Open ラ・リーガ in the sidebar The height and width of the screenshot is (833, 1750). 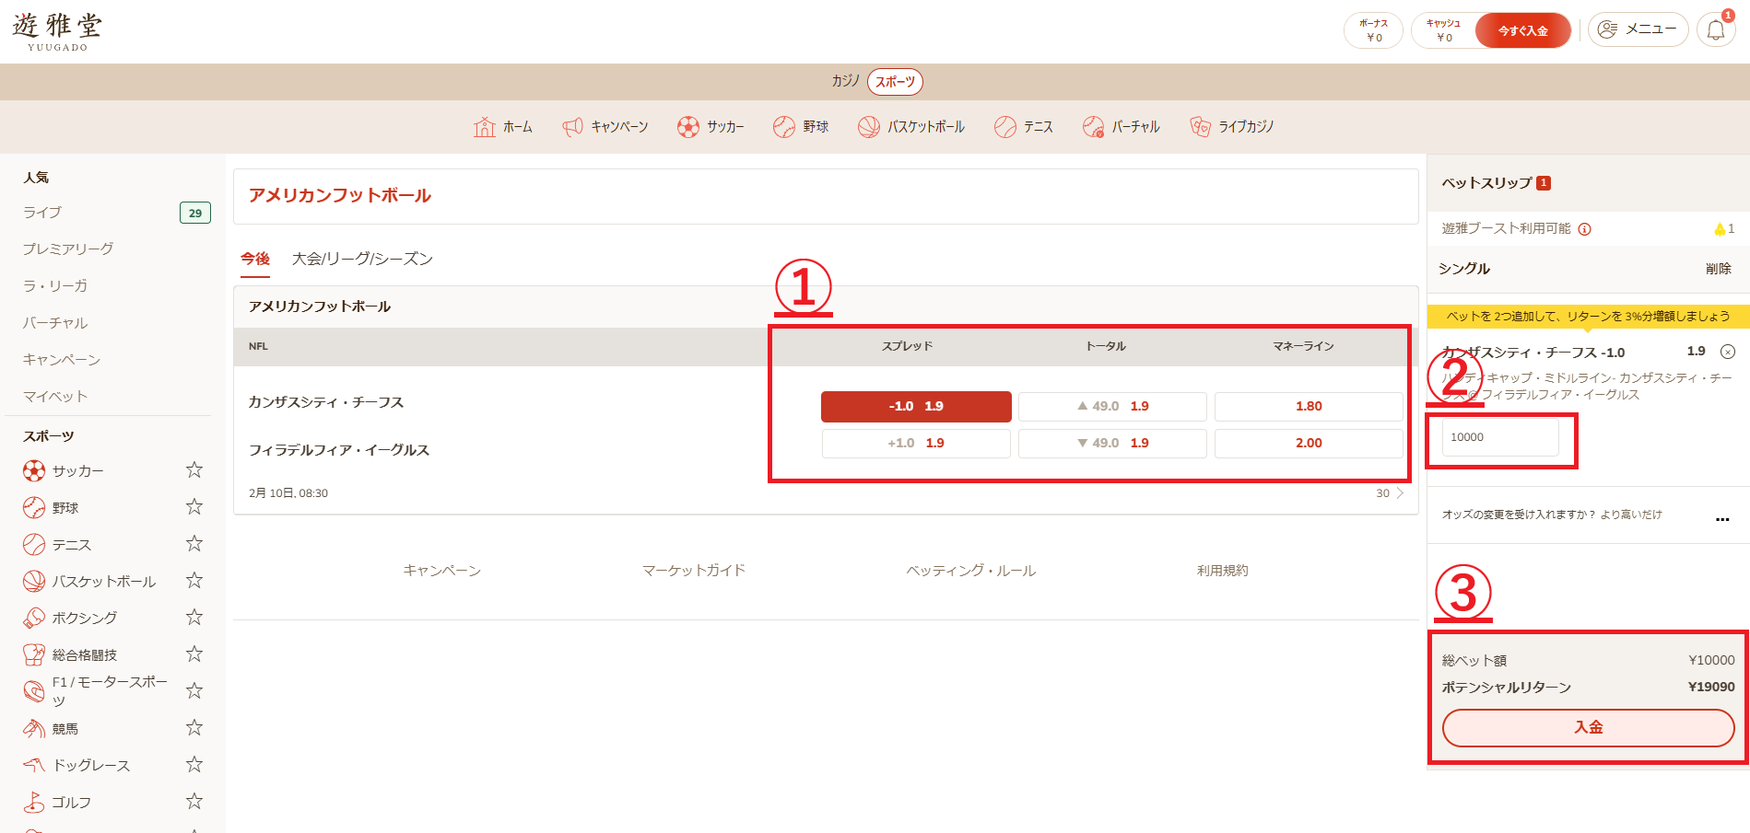(x=55, y=286)
